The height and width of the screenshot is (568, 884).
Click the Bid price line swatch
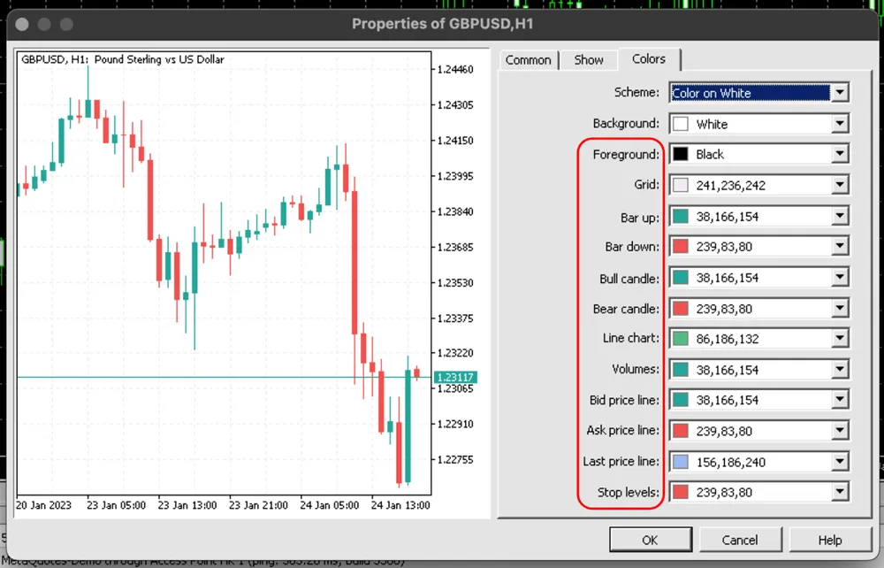pyautogui.click(x=681, y=399)
